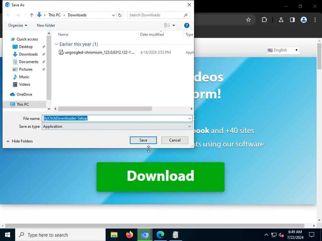
Task: Expand the address bar history dropdown
Action: [x=113, y=15]
